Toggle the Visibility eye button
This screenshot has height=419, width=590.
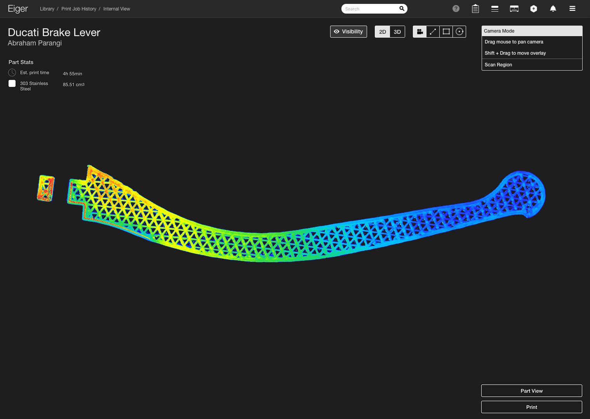348,32
